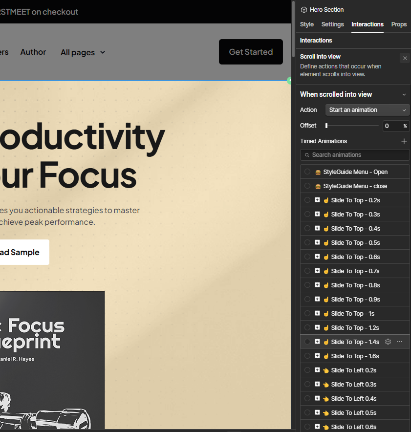
Task: Open the Action dropdown showing Start an animation
Action: pyautogui.click(x=367, y=110)
